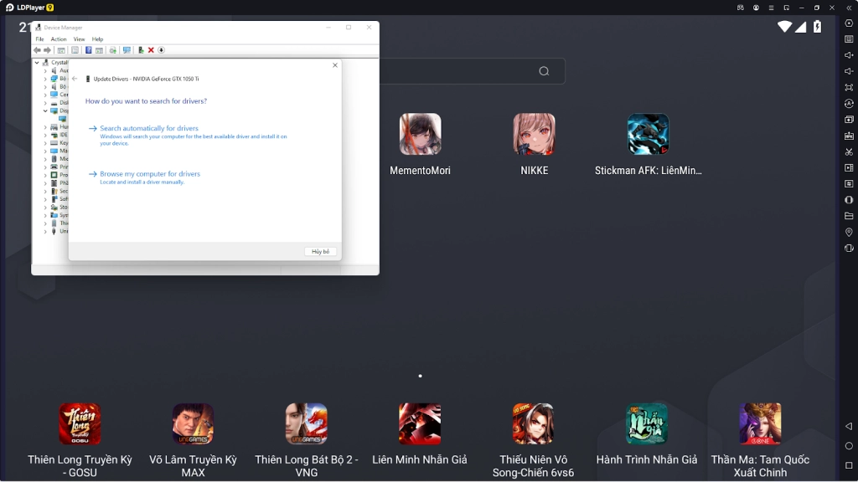Turn volume down in LDPlayer sidebar
This screenshot has width=858, height=482.
[849, 71]
